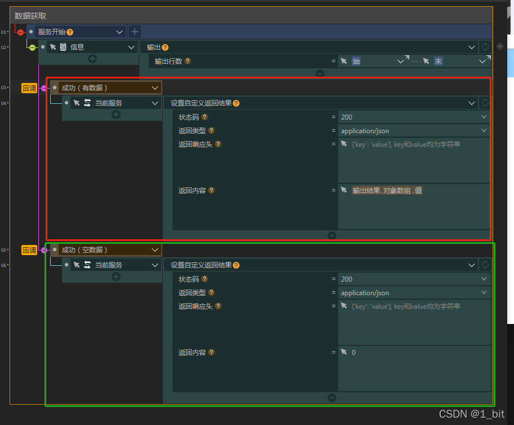
Task: Click the cursor picker icon next to 信息
Action: pos(53,47)
